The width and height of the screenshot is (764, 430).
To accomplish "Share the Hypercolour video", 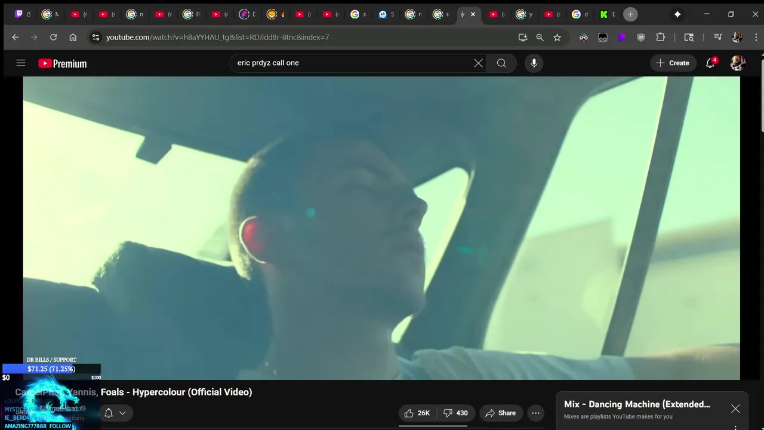I will pyautogui.click(x=501, y=413).
